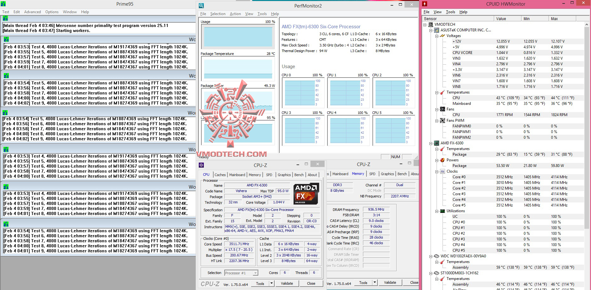Screen dimensions: 591x290
Task: Collapse the VMODTECH root node in HWMonitor
Action: [x=425, y=24]
